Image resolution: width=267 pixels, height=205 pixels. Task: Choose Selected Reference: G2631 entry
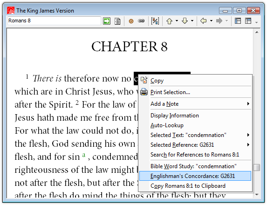[x=195, y=145]
